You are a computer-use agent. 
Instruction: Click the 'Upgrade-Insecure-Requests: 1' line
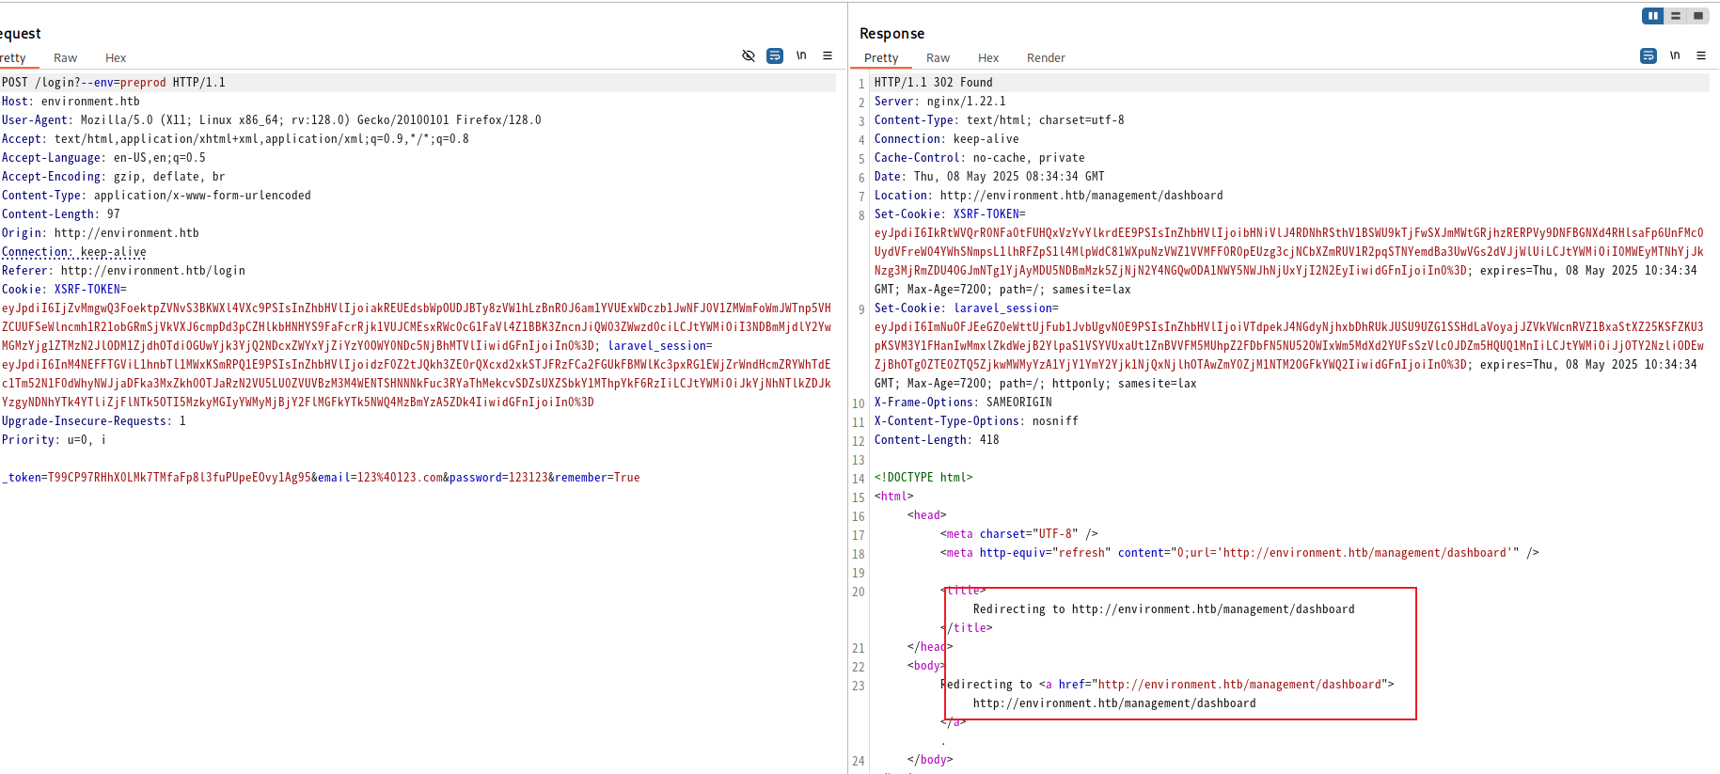pos(94,421)
